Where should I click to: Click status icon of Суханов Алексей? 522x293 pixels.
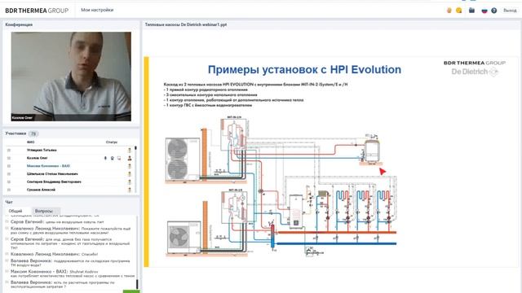click(x=130, y=190)
